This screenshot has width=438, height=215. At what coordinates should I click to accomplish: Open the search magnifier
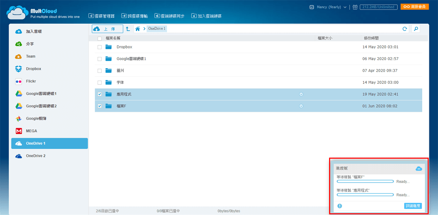(416, 29)
